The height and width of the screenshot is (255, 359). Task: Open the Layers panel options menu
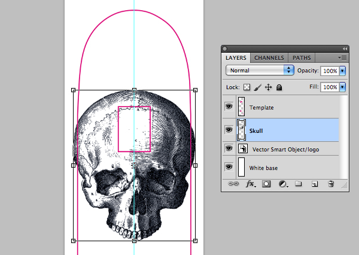coord(342,57)
